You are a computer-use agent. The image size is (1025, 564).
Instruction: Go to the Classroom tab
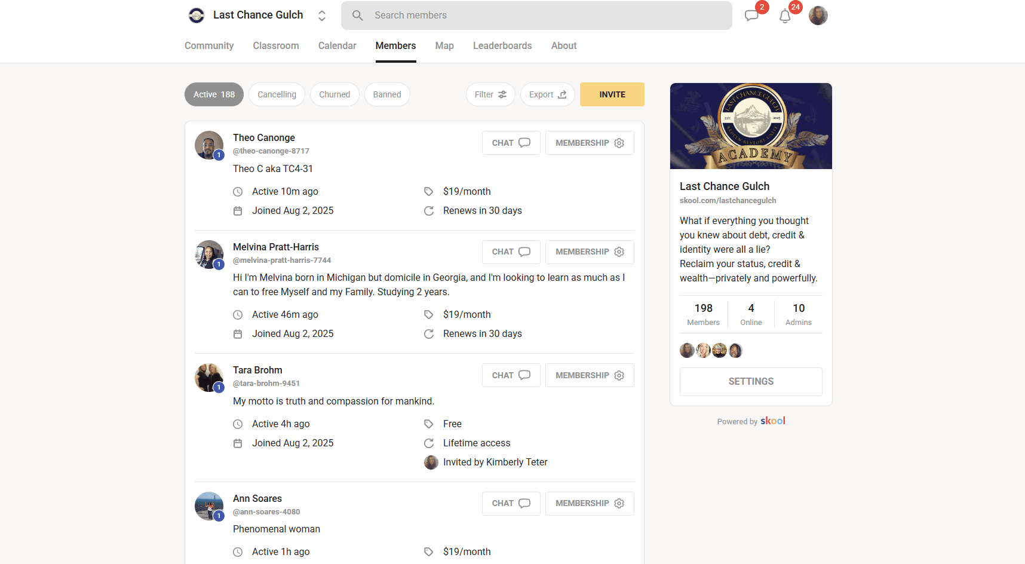pos(276,46)
